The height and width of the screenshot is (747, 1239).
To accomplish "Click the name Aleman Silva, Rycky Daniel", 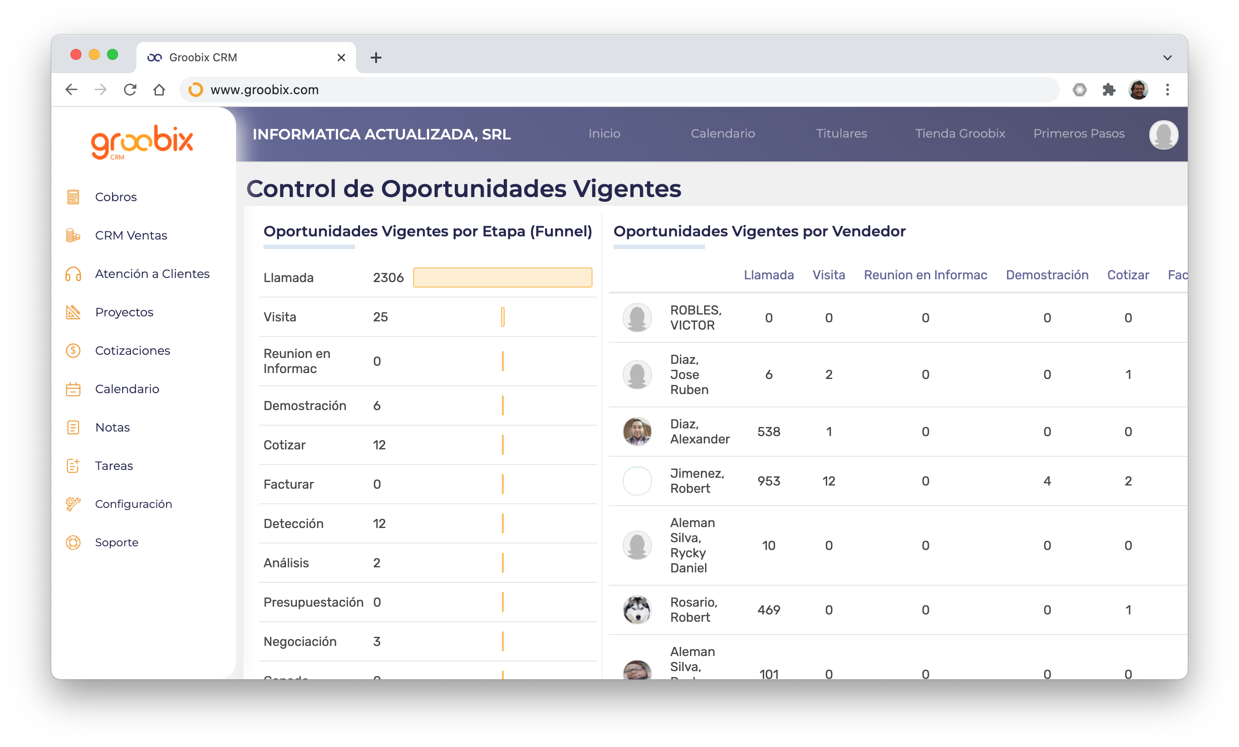I will point(692,545).
